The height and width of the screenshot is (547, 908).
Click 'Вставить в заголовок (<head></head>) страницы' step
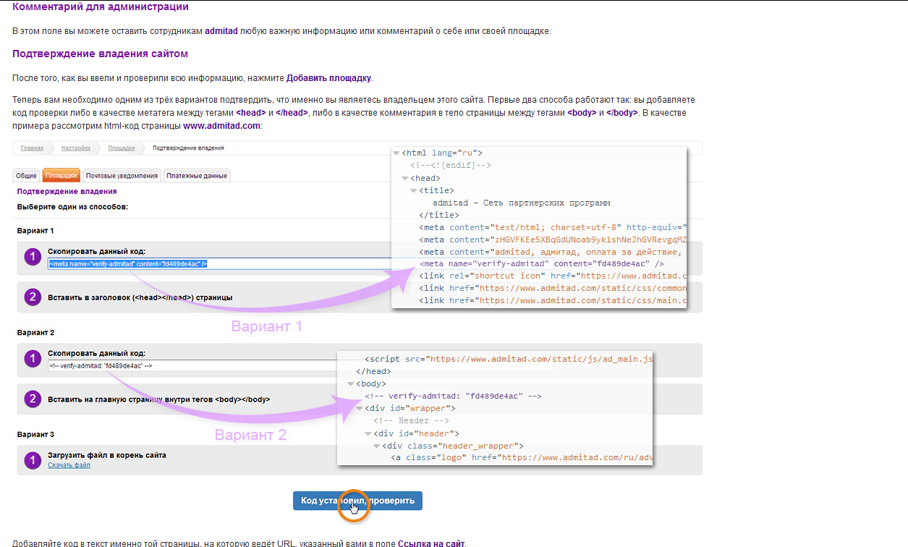tap(140, 297)
